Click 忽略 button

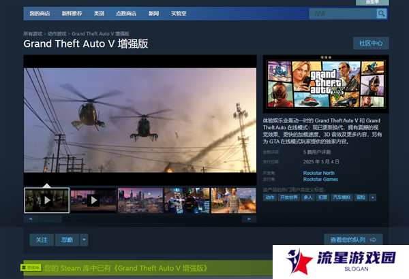67,240
